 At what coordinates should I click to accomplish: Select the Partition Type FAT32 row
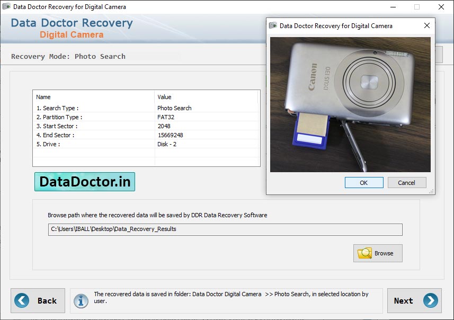pos(106,117)
